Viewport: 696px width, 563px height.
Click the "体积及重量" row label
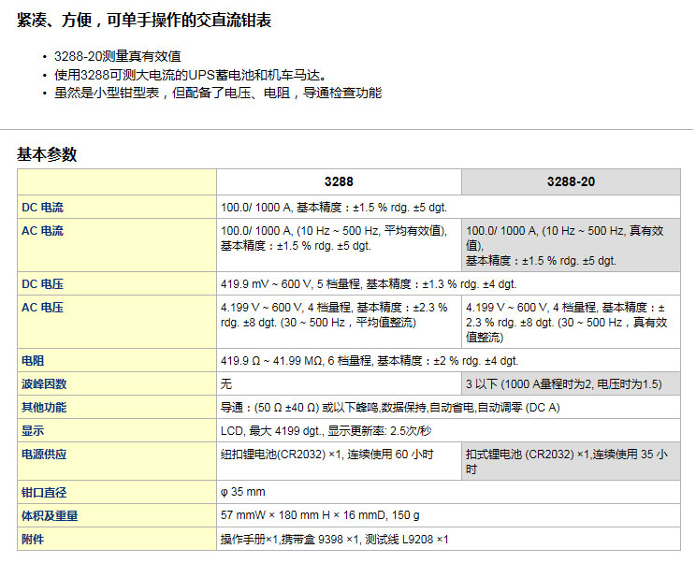(x=50, y=515)
